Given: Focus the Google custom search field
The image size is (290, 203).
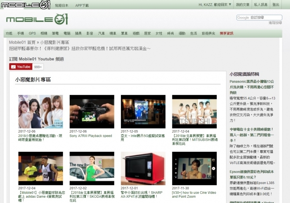Looking at the screenshot, I should point(259,18).
